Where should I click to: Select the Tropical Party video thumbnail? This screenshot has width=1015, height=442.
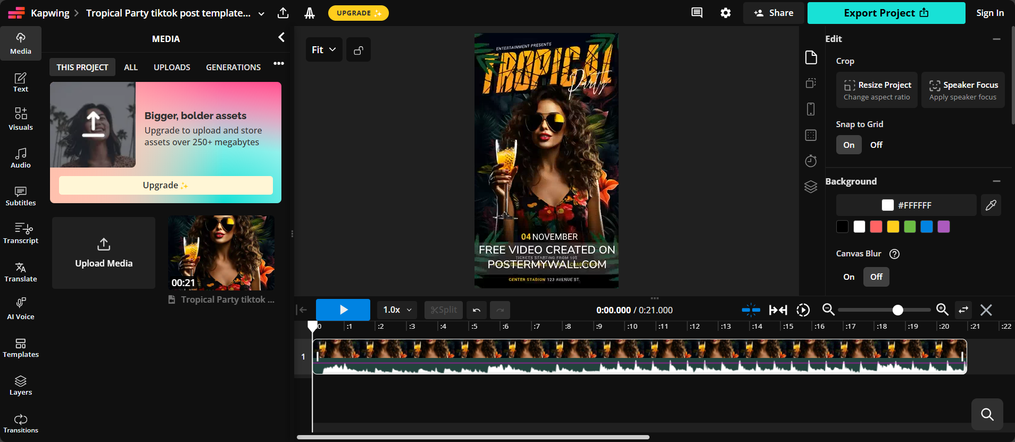(221, 253)
